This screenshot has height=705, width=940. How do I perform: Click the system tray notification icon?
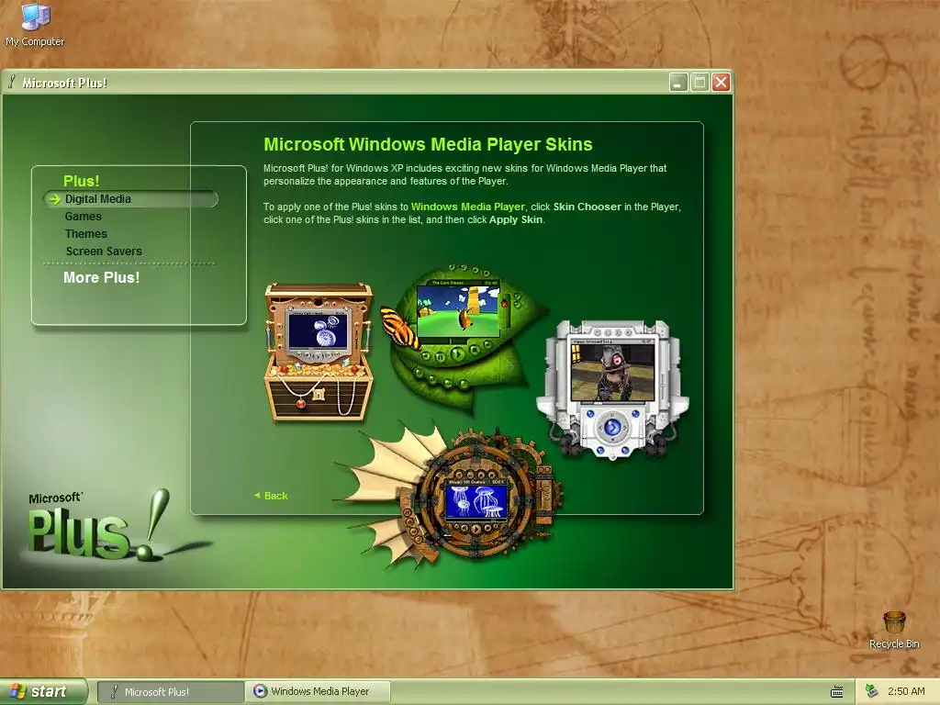(x=872, y=691)
